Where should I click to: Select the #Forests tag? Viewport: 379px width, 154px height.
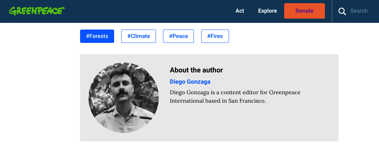[97, 36]
